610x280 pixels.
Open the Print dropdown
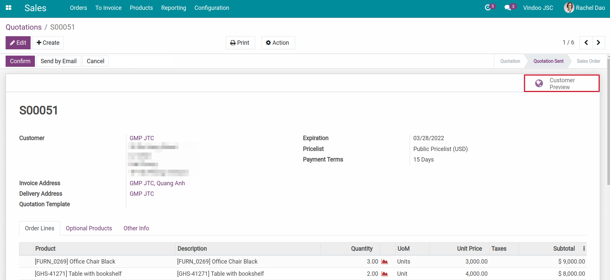tap(240, 43)
